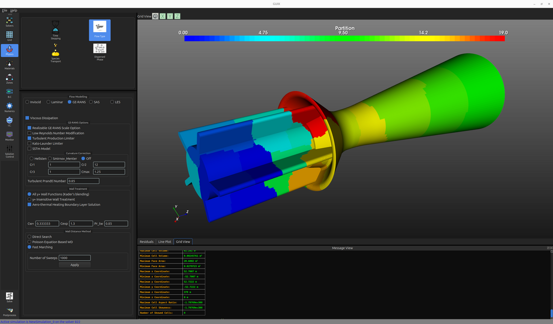Select the Materials sidebar icon
Image resolution: width=553 pixels, height=324 pixels.
(10, 64)
